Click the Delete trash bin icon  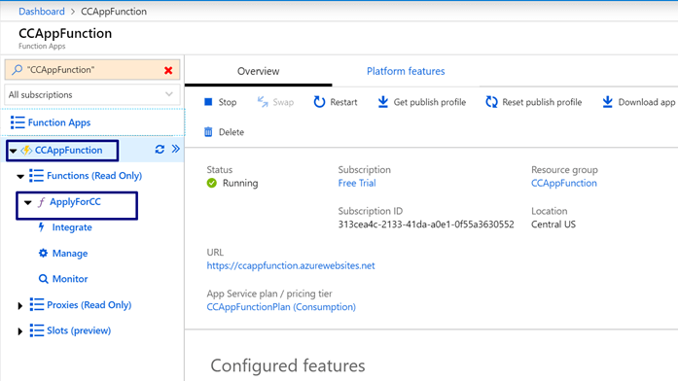208,132
